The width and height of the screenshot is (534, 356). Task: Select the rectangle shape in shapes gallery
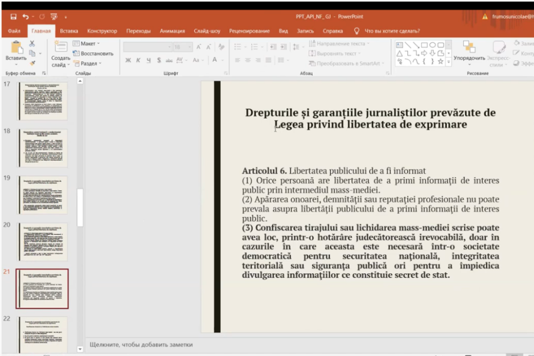pyautogui.click(x=424, y=44)
